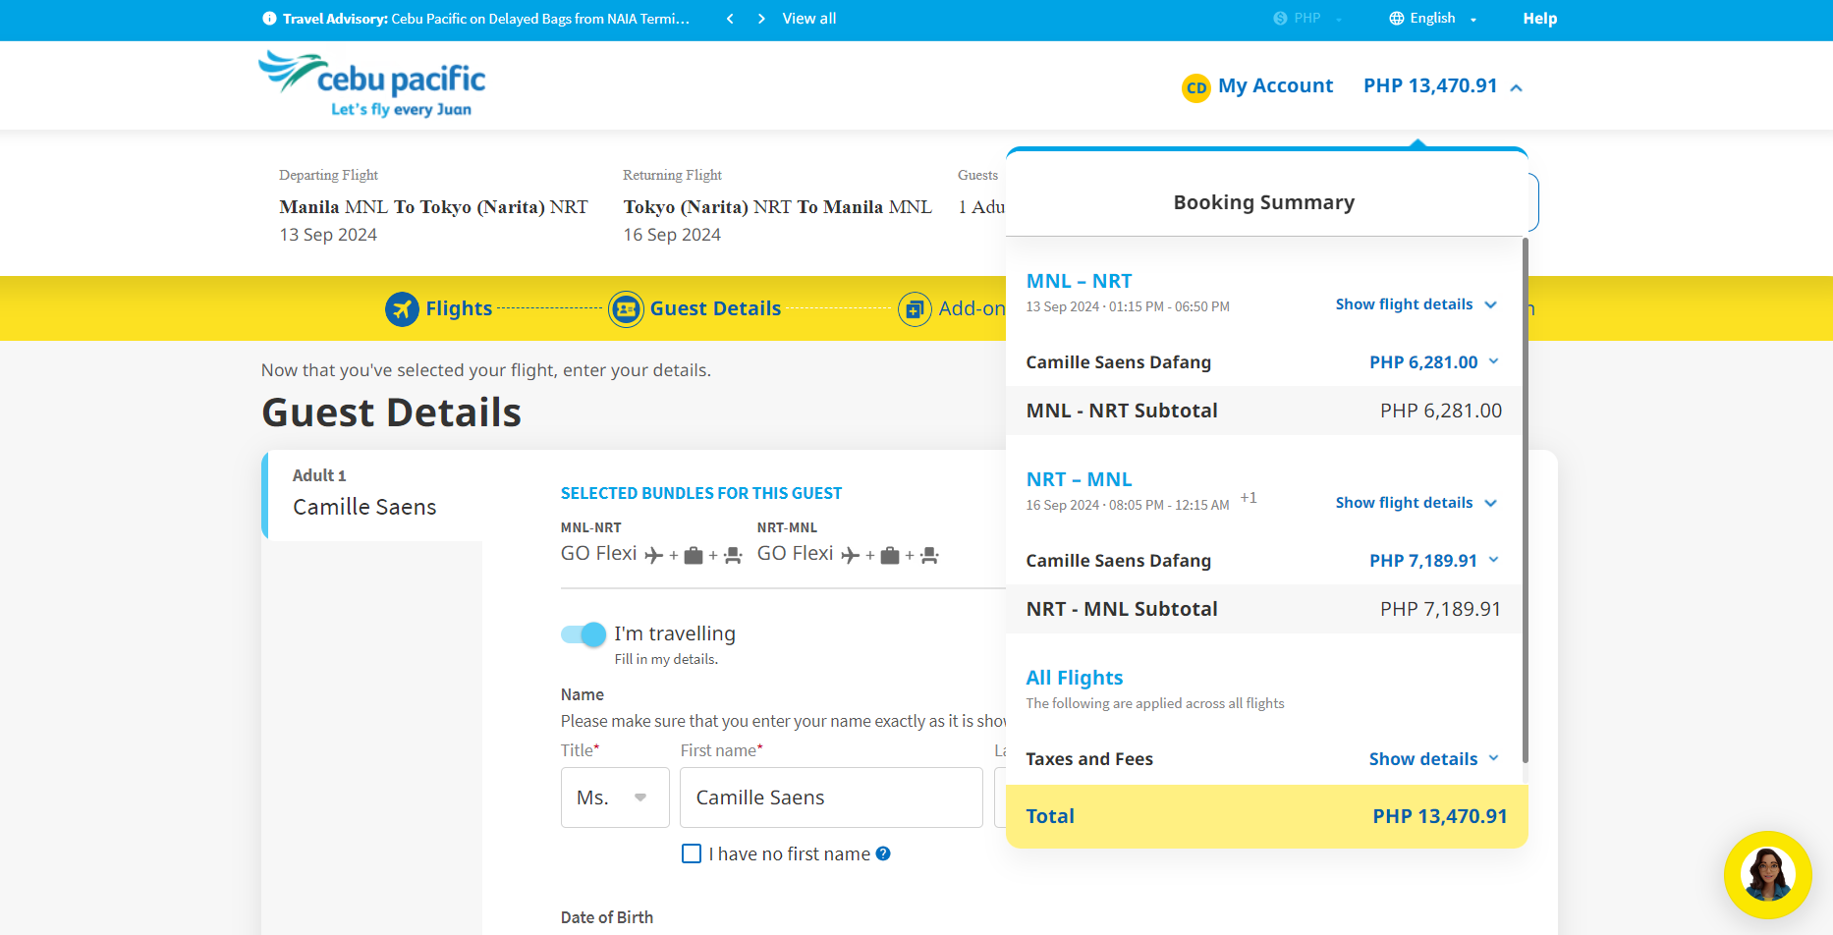The width and height of the screenshot is (1833, 935).
Task: Click the Add-ons step icon
Action: pyautogui.click(x=915, y=309)
